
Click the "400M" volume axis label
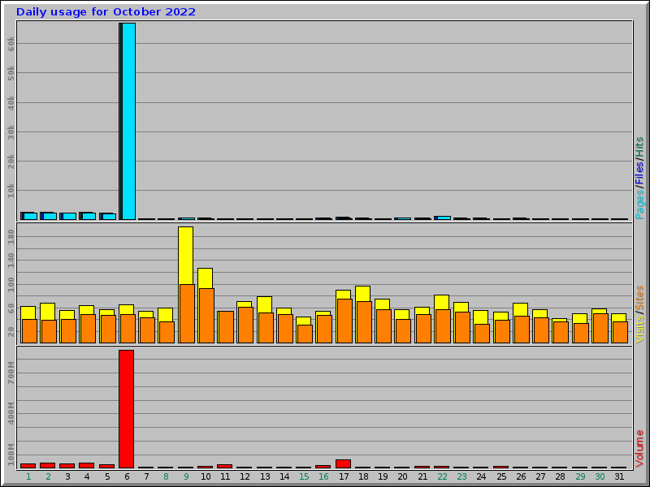[11, 413]
